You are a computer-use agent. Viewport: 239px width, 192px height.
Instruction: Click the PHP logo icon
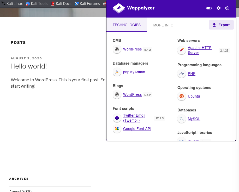coord(182,74)
